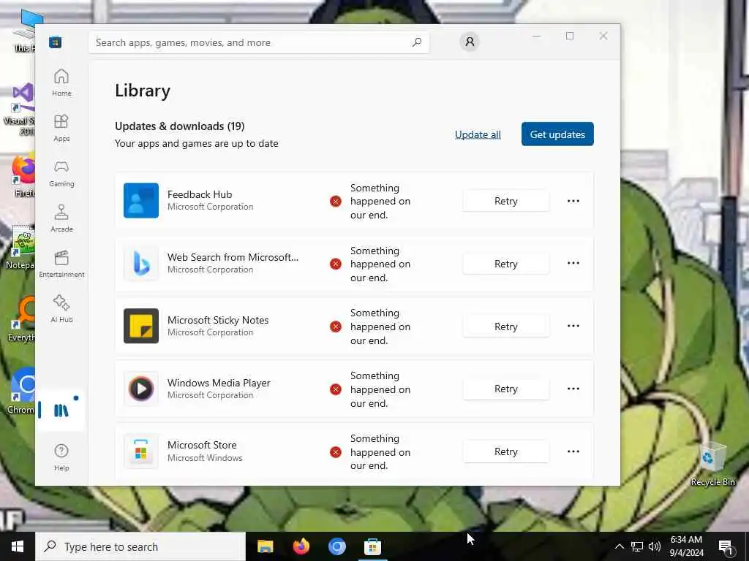749x561 pixels.
Task: Open the Home section in the sidebar
Action: (x=61, y=83)
